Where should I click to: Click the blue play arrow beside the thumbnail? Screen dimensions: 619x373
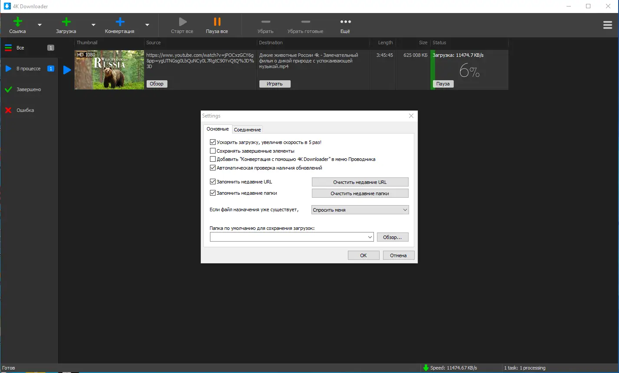[67, 70]
